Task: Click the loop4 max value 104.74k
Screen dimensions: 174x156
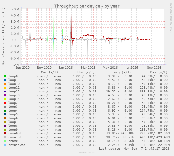Action: pos(146,111)
